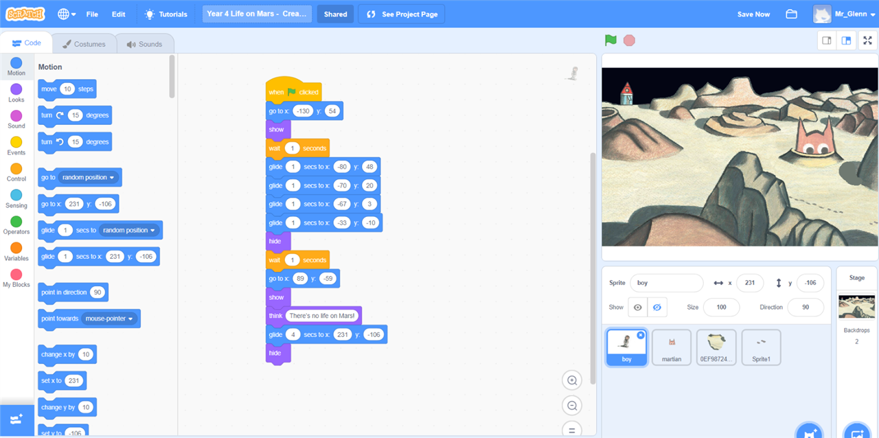879x438 pixels.
Task: Click the Direction field showing 90
Action: [806, 308]
